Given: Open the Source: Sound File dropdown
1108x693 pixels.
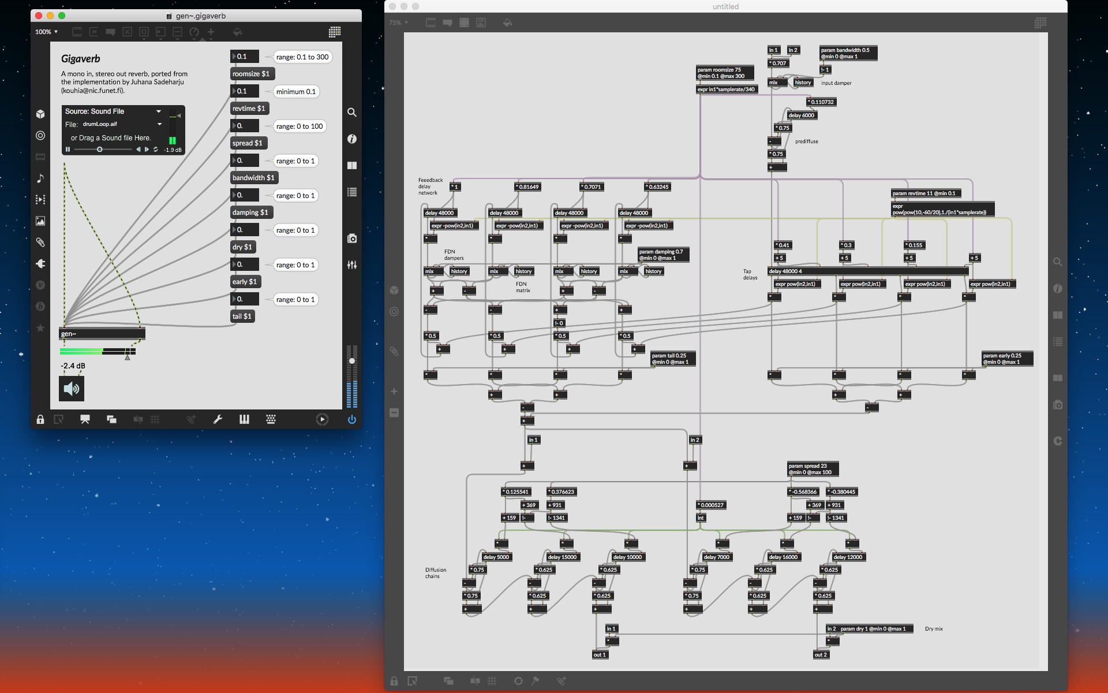Looking at the screenshot, I should click(113, 111).
